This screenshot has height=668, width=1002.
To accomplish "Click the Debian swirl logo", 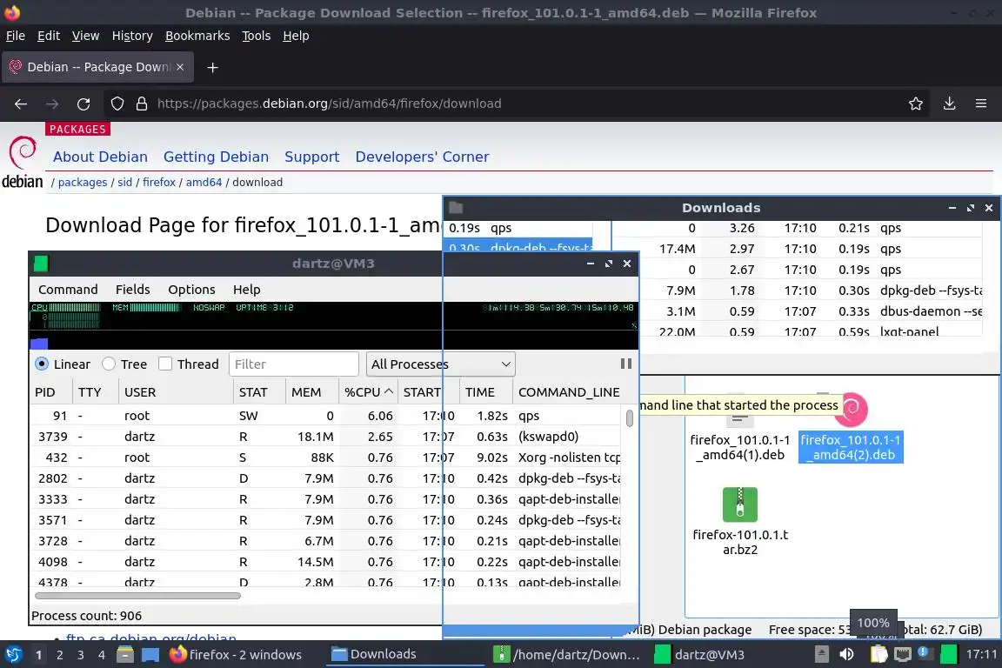I will 23,153.
